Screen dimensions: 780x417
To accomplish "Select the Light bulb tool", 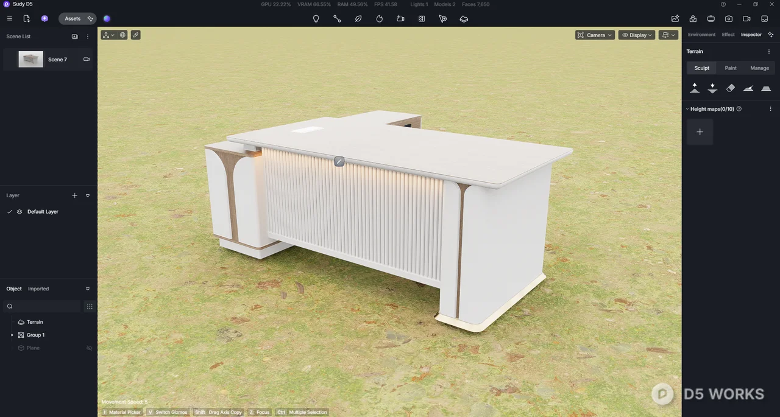I will coord(316,19).
